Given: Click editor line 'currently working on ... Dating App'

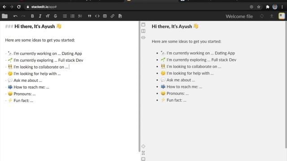Looking at the screenshot, I should click(x=48, y=54).
